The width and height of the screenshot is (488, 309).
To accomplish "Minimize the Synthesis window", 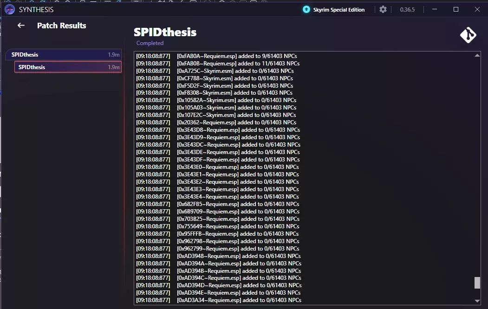I will pos(435,9).
